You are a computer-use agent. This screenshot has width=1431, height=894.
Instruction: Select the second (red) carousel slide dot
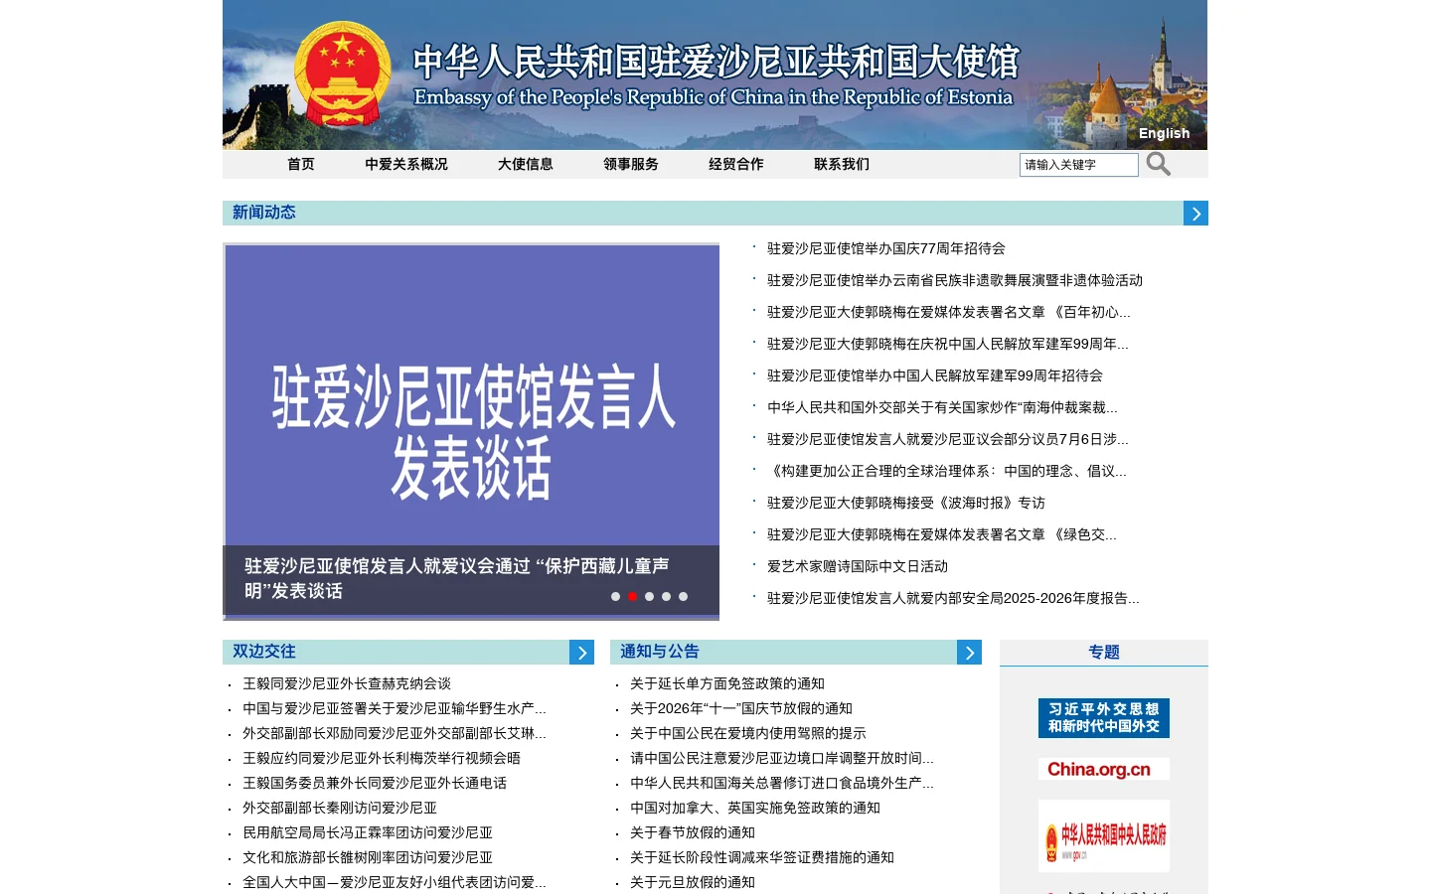[632, 597]
